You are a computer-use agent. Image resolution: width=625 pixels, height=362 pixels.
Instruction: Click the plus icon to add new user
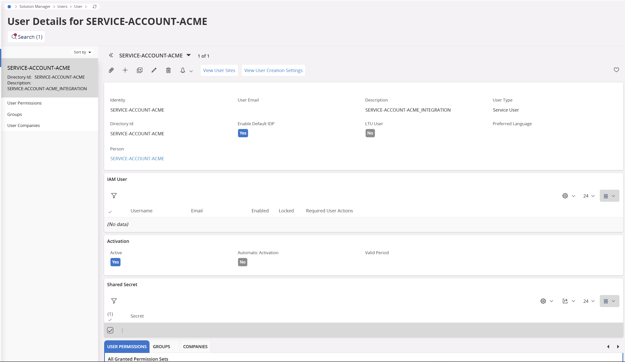[125, 70]
